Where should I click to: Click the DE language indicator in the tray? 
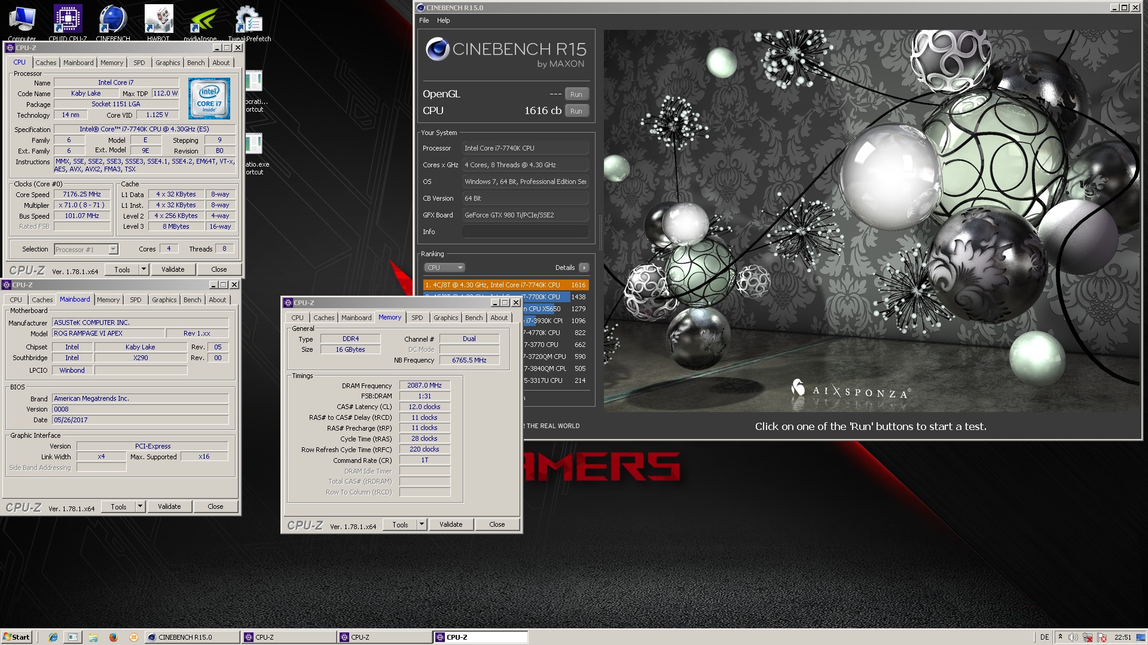point(1045,637)
